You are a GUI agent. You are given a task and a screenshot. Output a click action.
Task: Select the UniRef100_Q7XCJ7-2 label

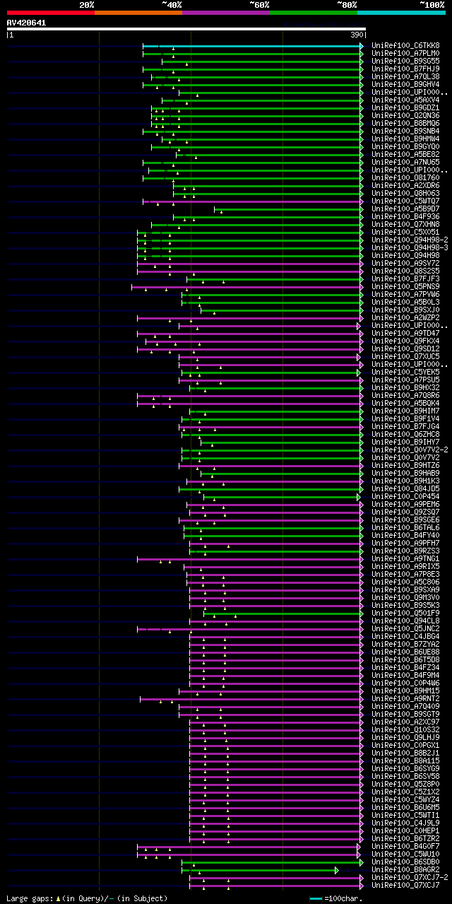pyautogui.click(x=409, y=877)
